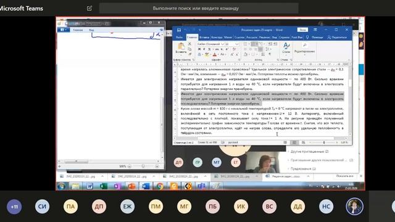Open the line spacing icon in Word

267,49
